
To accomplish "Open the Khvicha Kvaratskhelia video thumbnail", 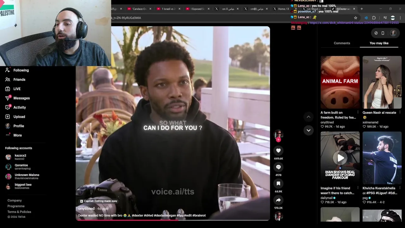I will pos(382,158).
